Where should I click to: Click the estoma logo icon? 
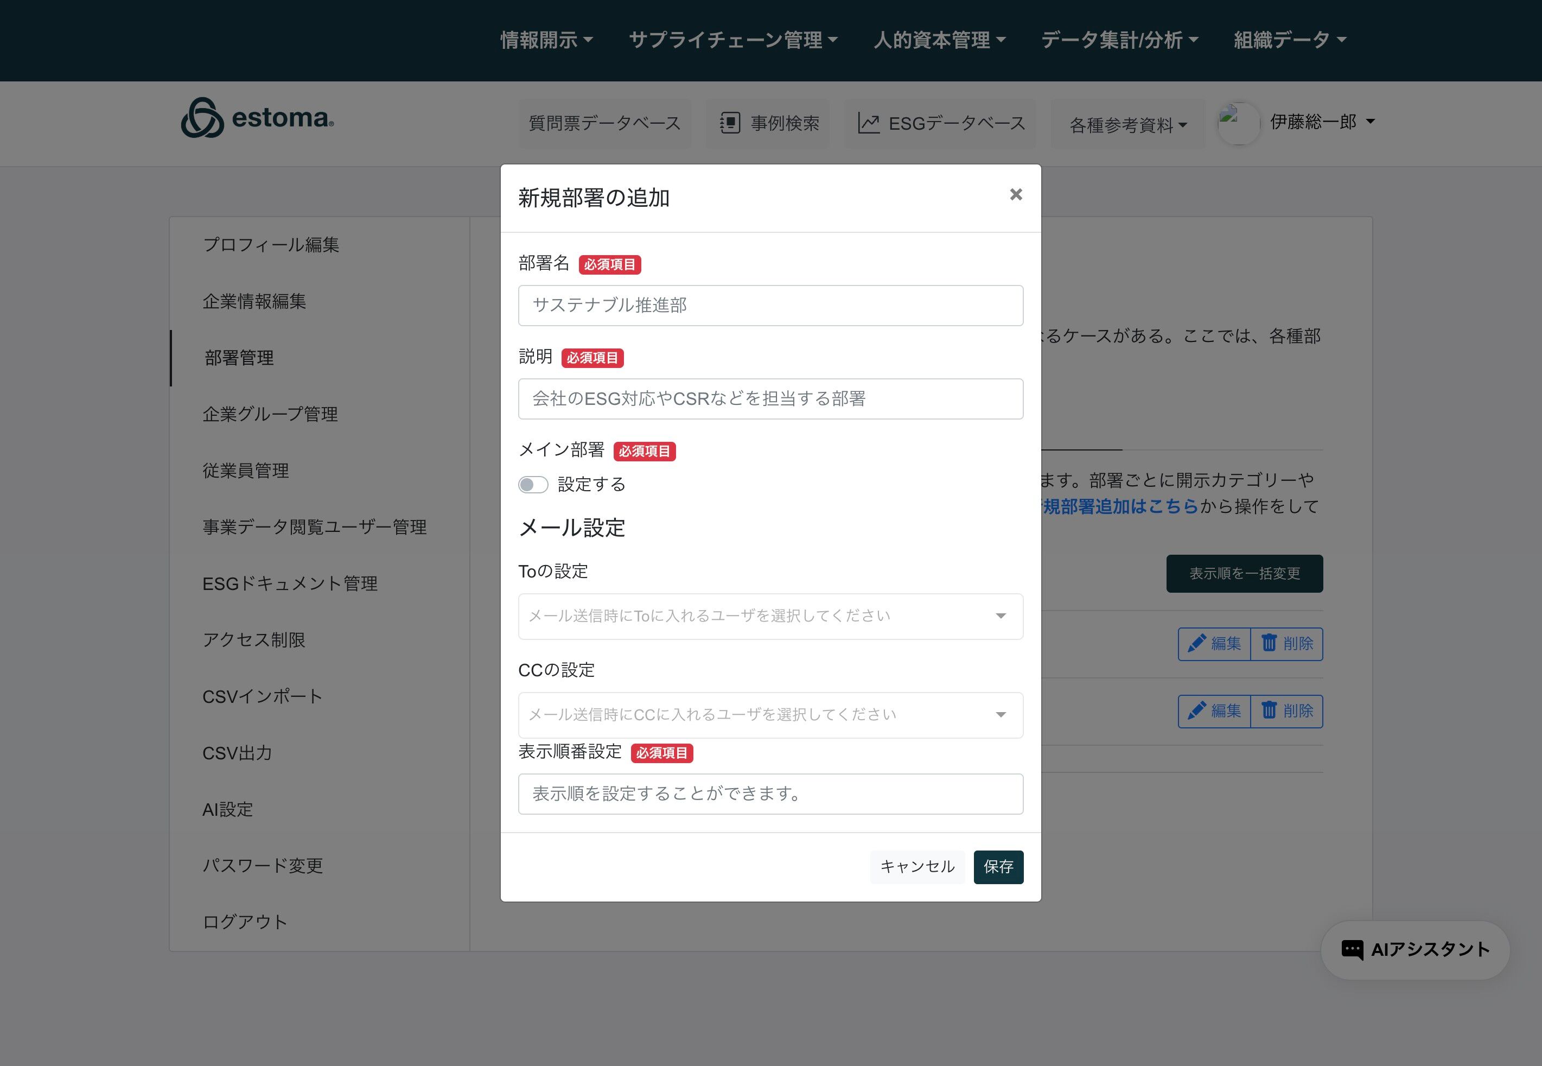pyautogui.click(x=202, y=118)
